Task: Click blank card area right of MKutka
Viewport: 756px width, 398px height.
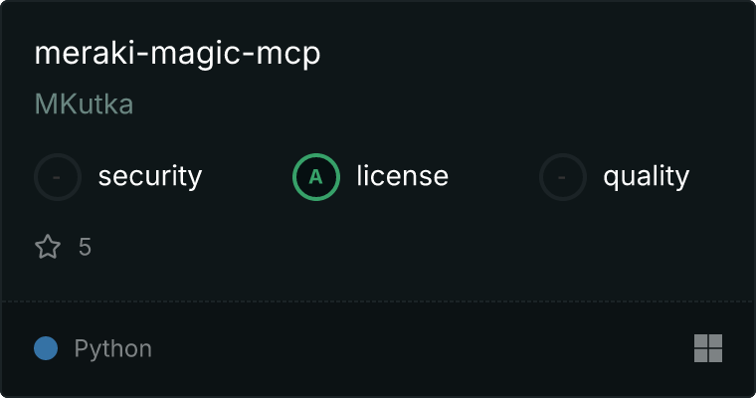Action: [434, 103]
